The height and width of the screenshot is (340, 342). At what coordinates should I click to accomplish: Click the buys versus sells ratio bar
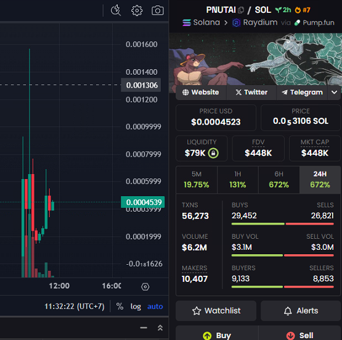click(282, 224)
